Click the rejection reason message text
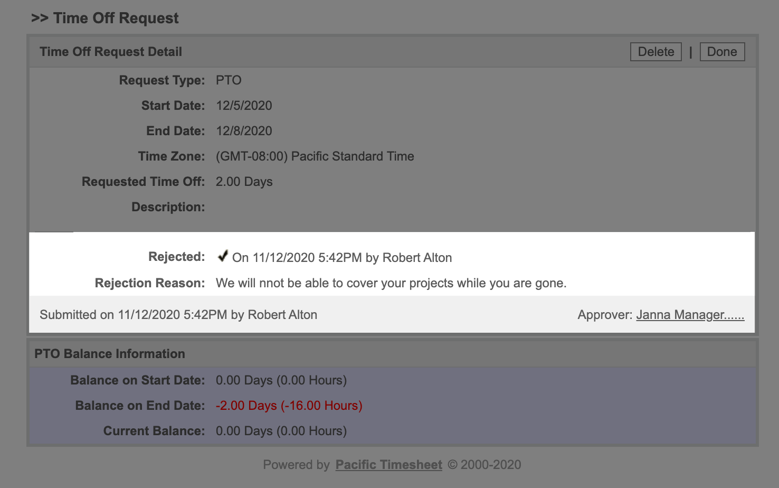The image size is (779, 488). click(x=391, y=283)
